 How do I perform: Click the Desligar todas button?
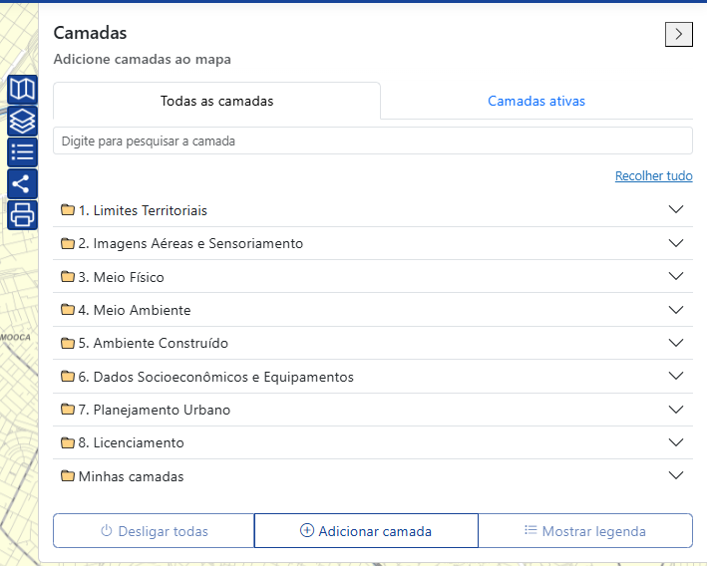(x=154, y=531)
